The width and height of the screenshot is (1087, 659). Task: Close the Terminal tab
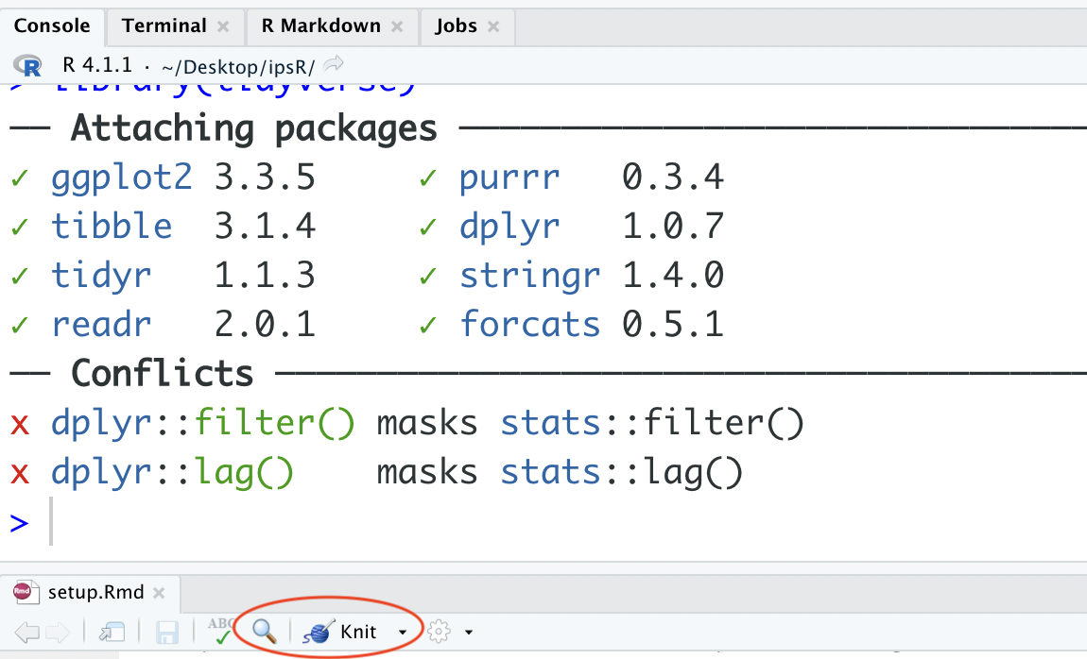pyautogui.click(x=223, y=26)
